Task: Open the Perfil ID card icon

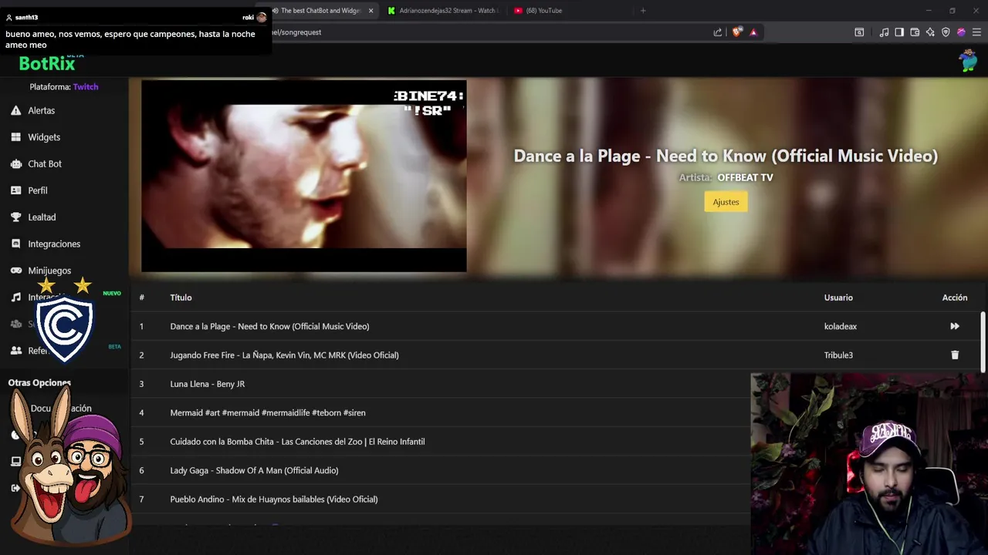Action: [15, 190]
